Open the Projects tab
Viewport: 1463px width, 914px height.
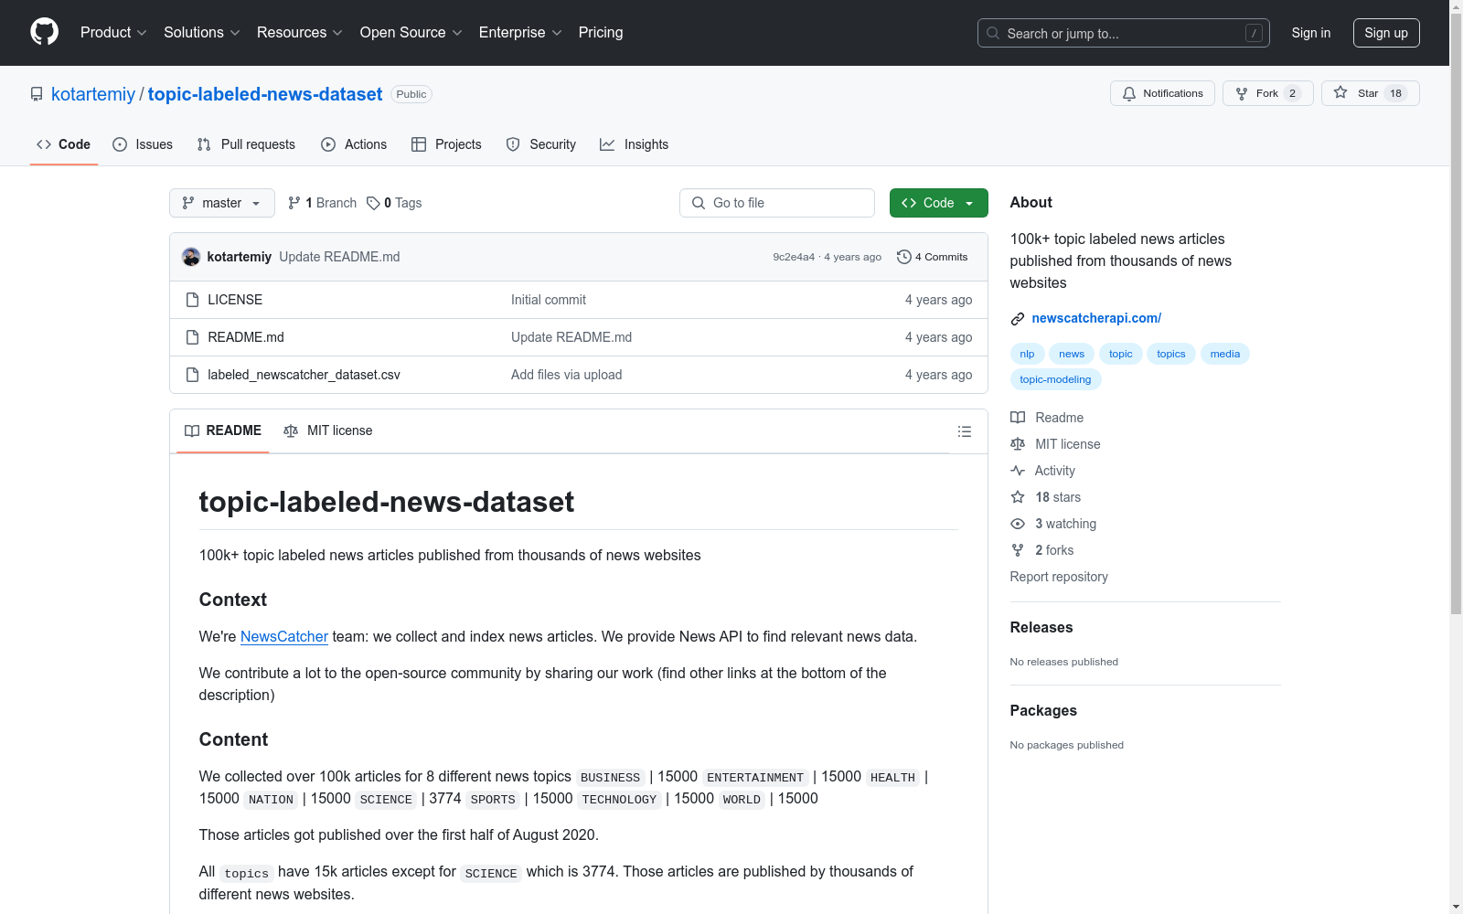pos(446,144)
